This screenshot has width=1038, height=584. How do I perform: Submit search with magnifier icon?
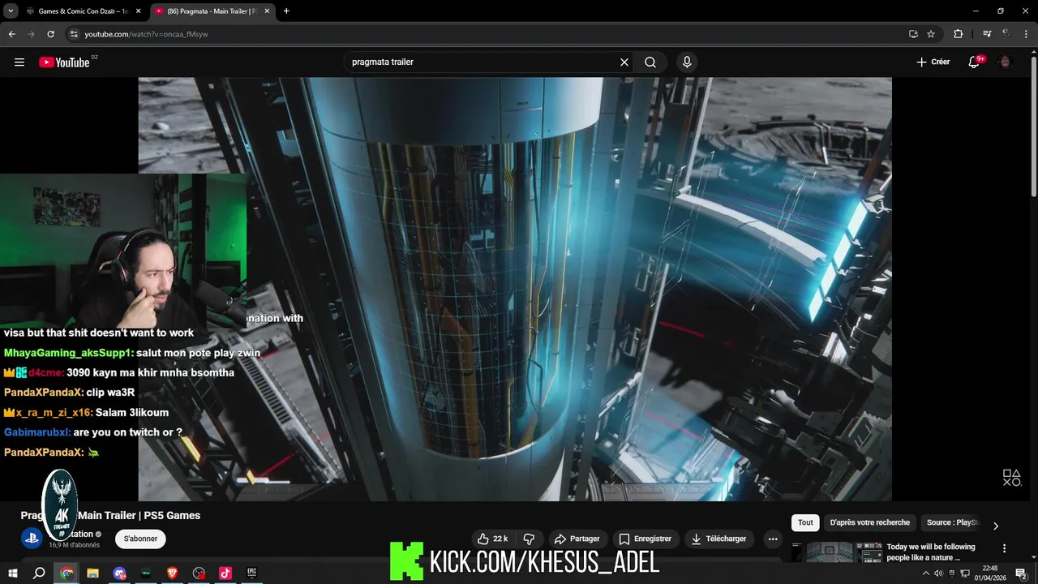pos(650,62)
